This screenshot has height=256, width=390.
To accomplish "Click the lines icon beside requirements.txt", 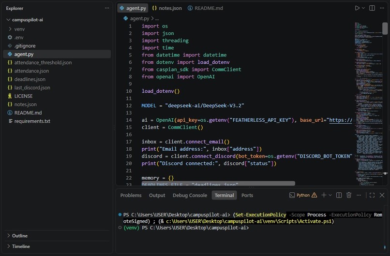I will (11, 121).
